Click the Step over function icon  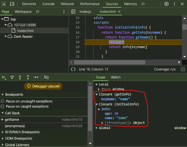point(12,77)
